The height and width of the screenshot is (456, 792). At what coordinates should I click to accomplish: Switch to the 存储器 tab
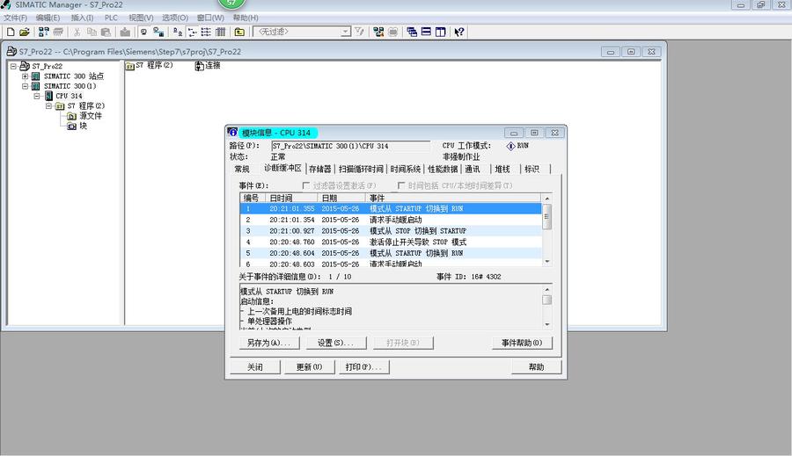[x=319, y=169]
